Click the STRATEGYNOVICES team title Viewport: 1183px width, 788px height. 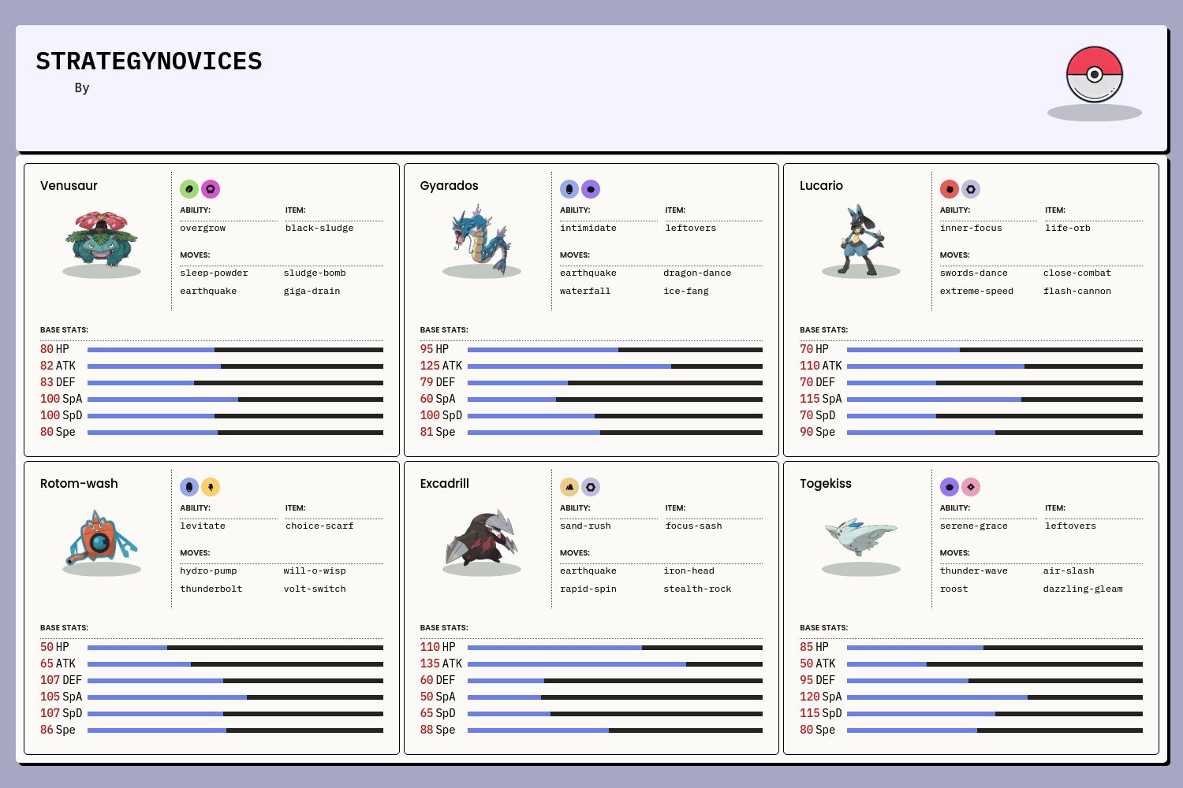149,61
